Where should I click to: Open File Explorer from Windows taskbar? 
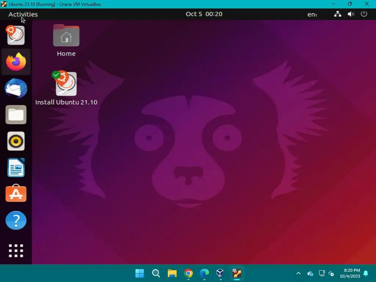coord(172,273)
